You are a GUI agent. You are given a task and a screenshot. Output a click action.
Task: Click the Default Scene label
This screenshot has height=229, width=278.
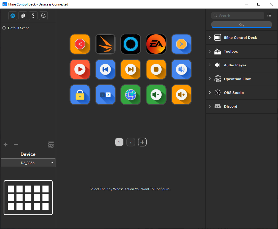tap(19, 28)
